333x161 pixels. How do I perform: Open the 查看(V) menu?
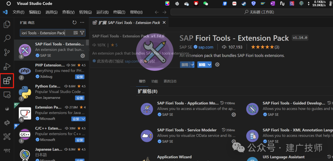click(68, 12)
